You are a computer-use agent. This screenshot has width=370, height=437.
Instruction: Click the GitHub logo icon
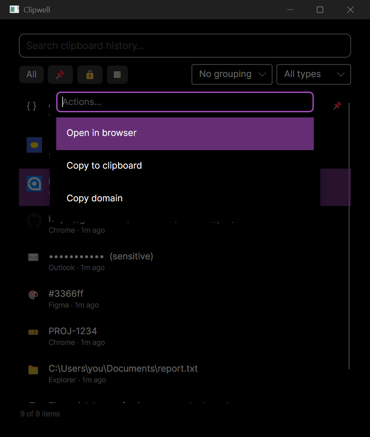[34, 221]
